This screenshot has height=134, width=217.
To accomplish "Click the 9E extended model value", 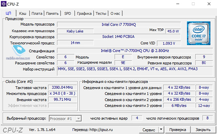I will tap(123, 63).
